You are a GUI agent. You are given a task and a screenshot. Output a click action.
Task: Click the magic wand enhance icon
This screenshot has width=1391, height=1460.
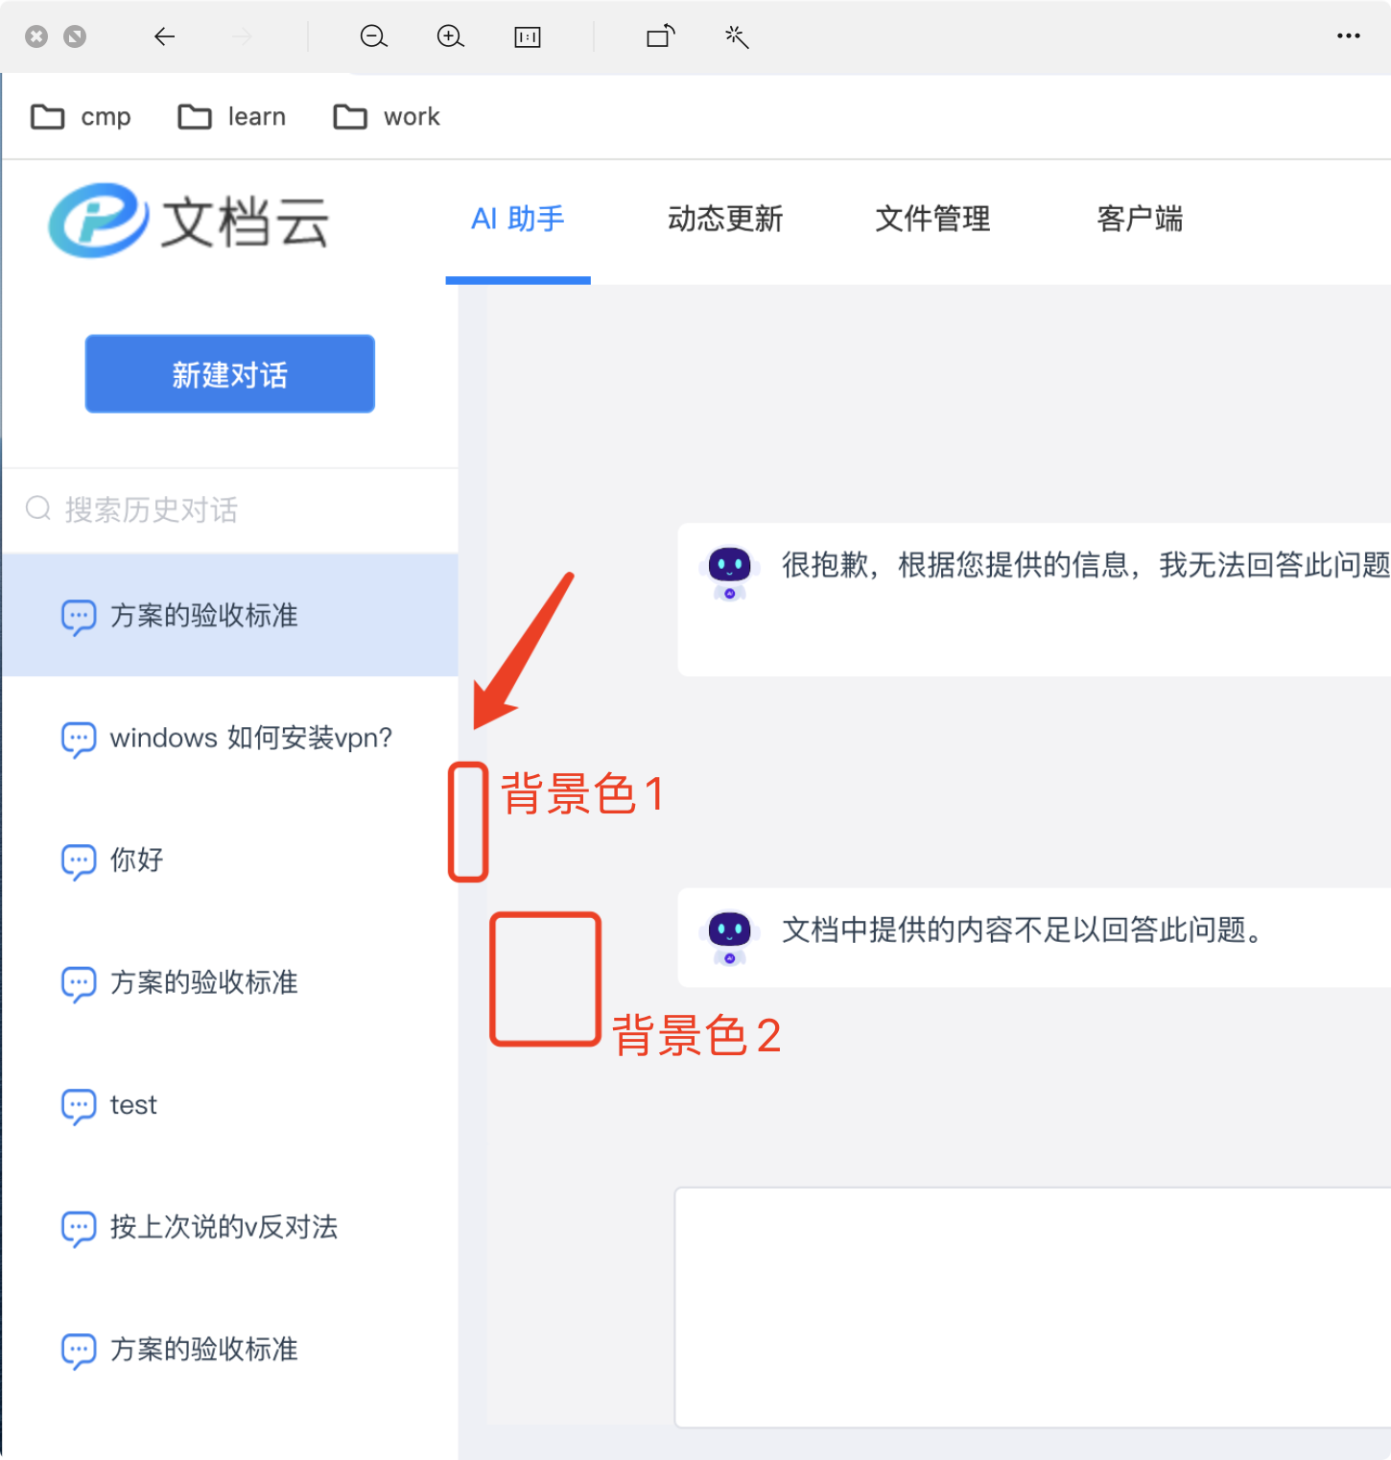pos(737,36)
